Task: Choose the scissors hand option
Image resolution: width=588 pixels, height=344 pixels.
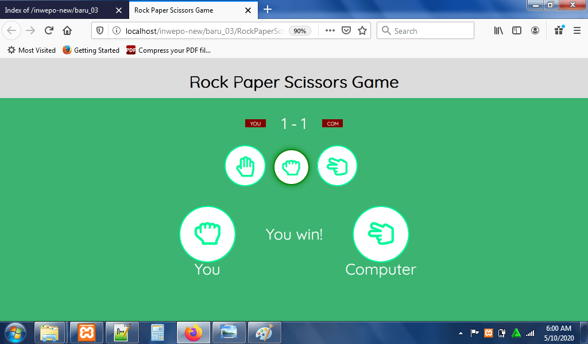Action: click(336, 166)
